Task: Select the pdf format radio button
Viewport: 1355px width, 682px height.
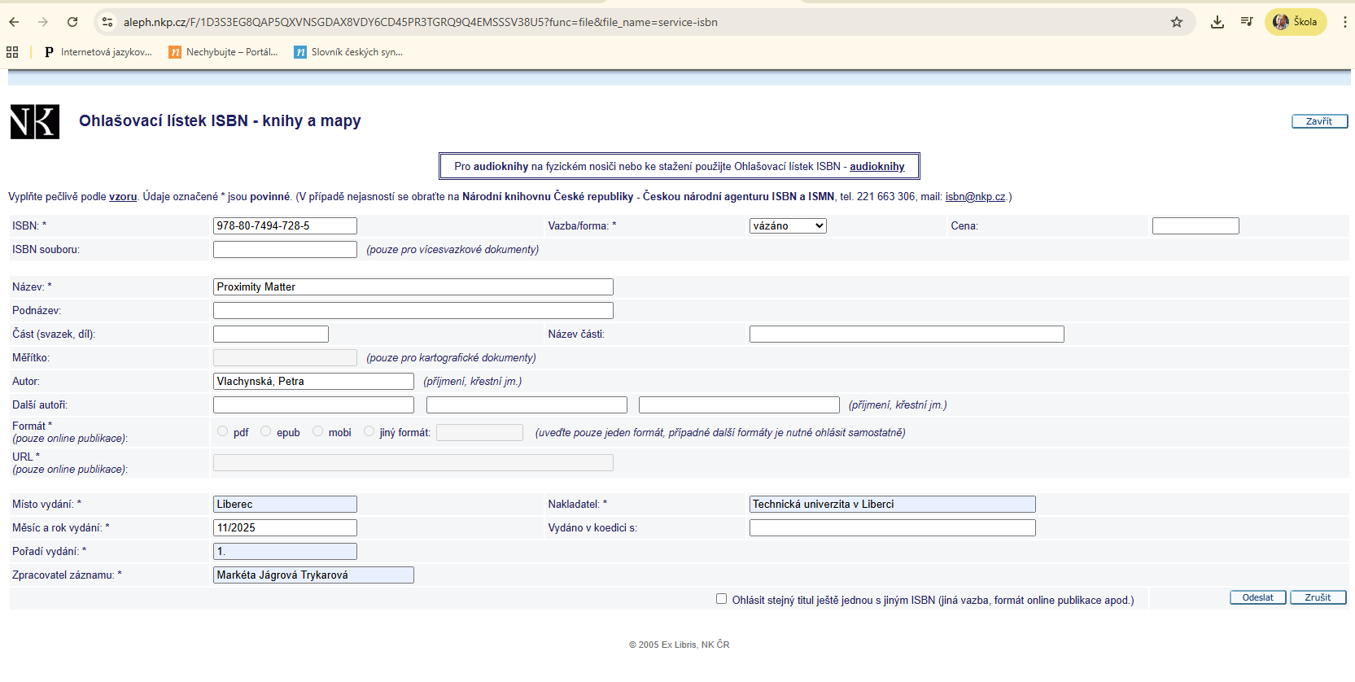Action: click(223, 431)
